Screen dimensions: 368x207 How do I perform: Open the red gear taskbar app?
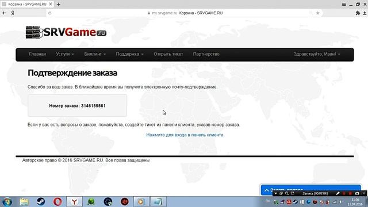coord(125,202)
